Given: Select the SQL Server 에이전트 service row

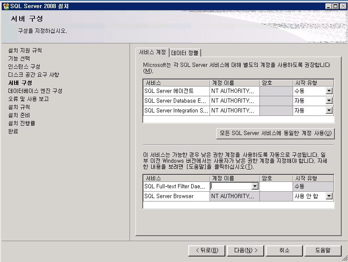Looking at the screenshot, I should pyautogui.click(x=176, y=91).
